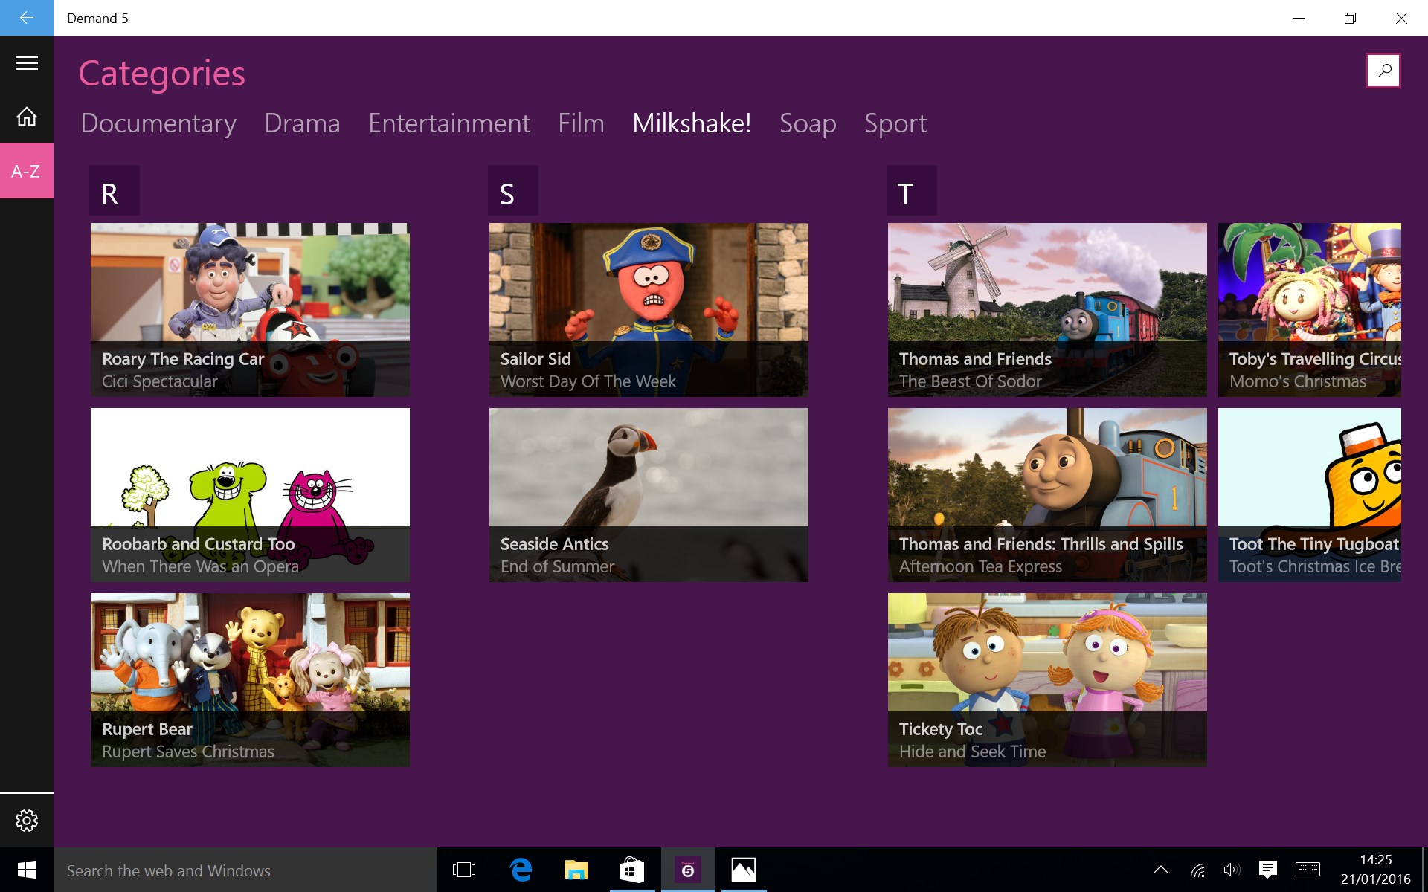
Task: Click the search magnifier icon
Action: [1383, 71]
